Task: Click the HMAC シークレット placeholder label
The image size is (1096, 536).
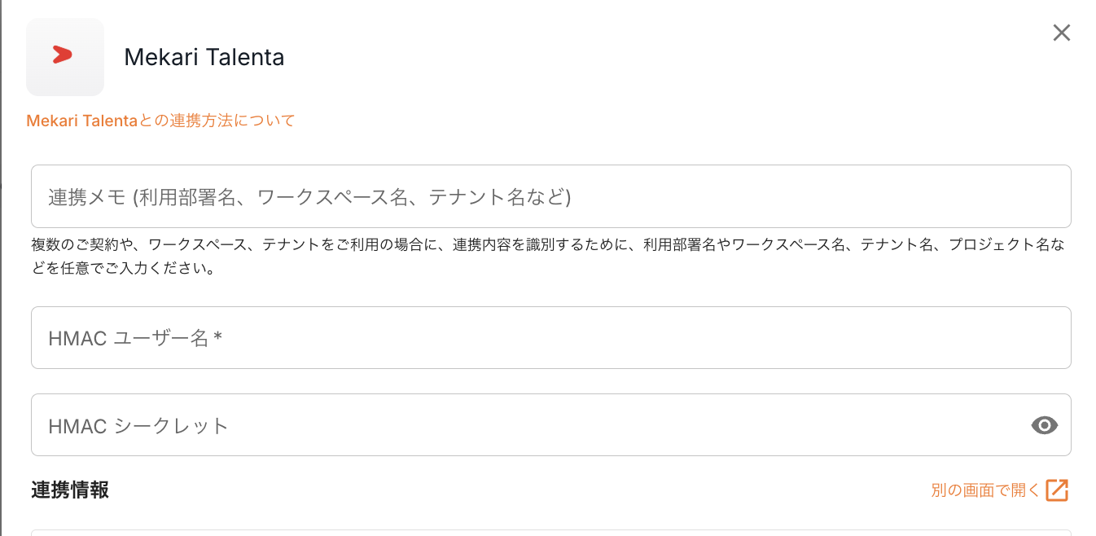Action: (x=138, y=425)
